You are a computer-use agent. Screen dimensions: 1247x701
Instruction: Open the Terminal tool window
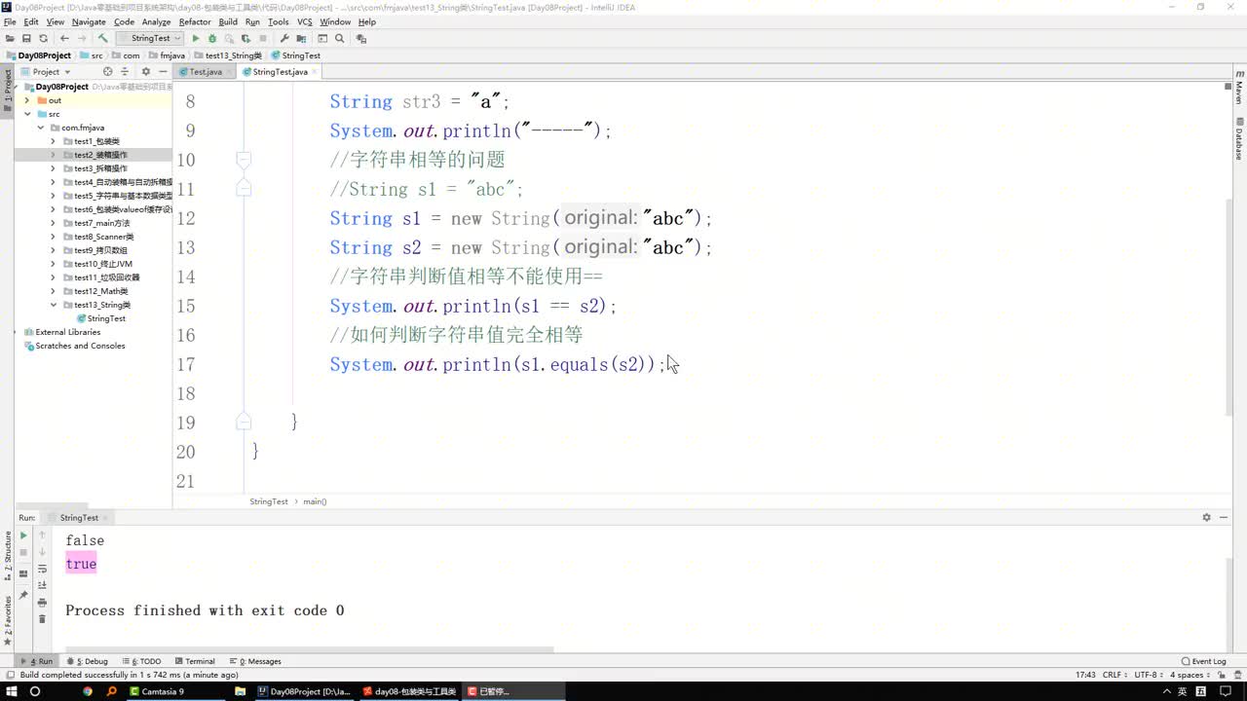(194, 661)
